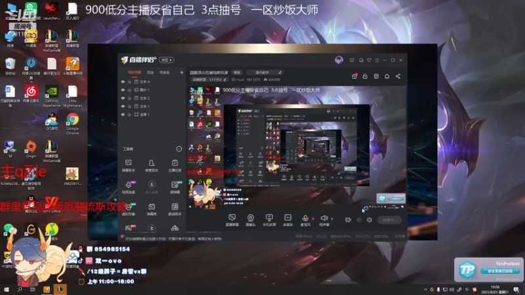Show hidden system tray icons
525x295 pixels.
(x=425, y=289)
